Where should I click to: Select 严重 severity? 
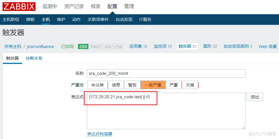pyautogui.click(x=174, y=85)
